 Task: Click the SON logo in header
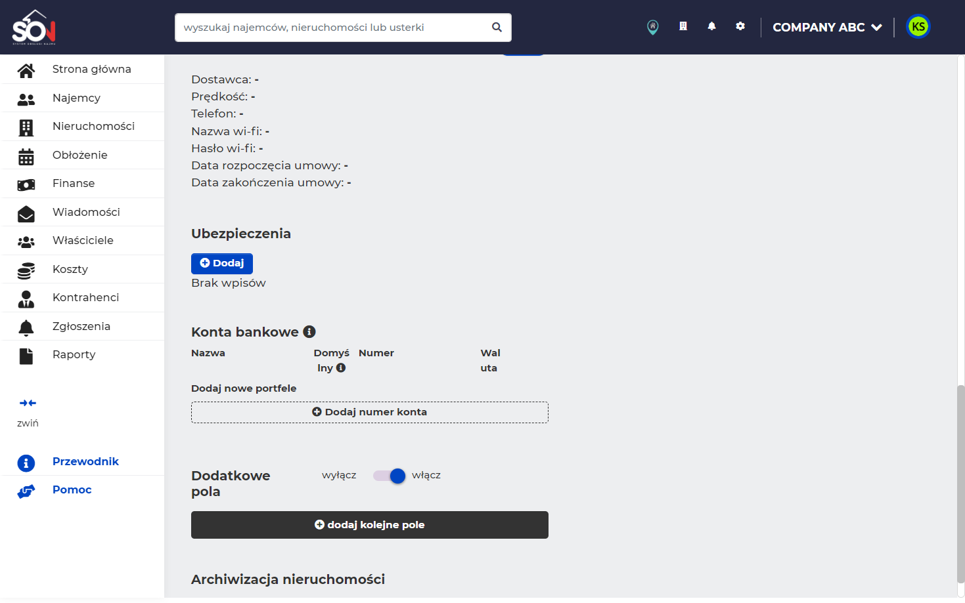pos(34,27)
